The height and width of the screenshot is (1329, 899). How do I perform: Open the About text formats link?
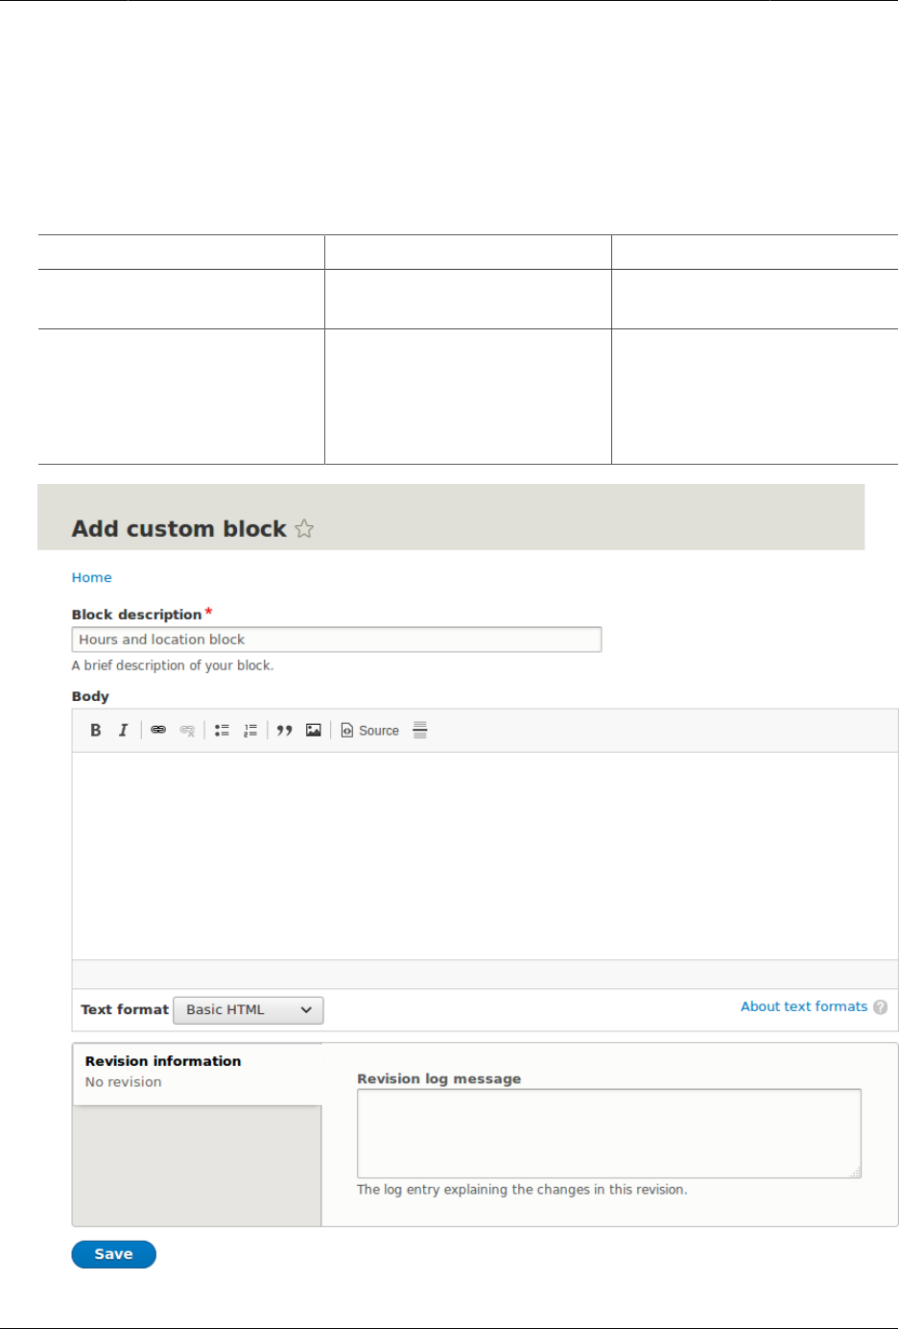coord(803,1006)
